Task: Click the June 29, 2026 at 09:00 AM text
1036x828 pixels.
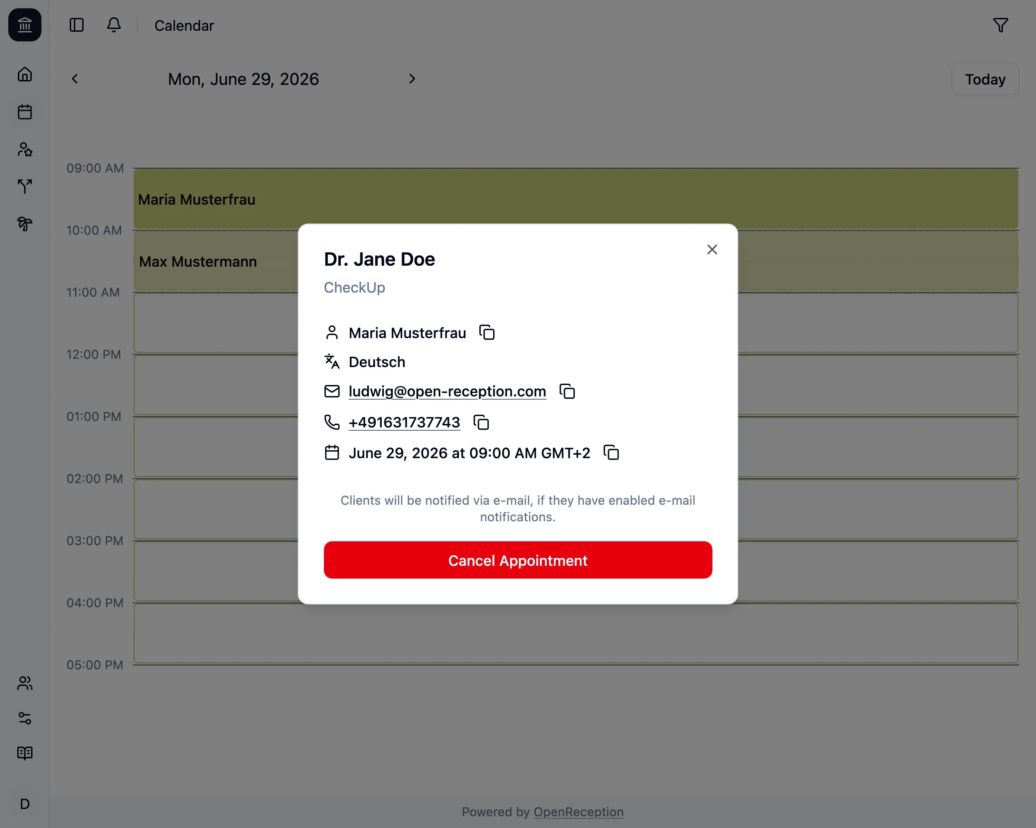Action: (x=469, y=453)
